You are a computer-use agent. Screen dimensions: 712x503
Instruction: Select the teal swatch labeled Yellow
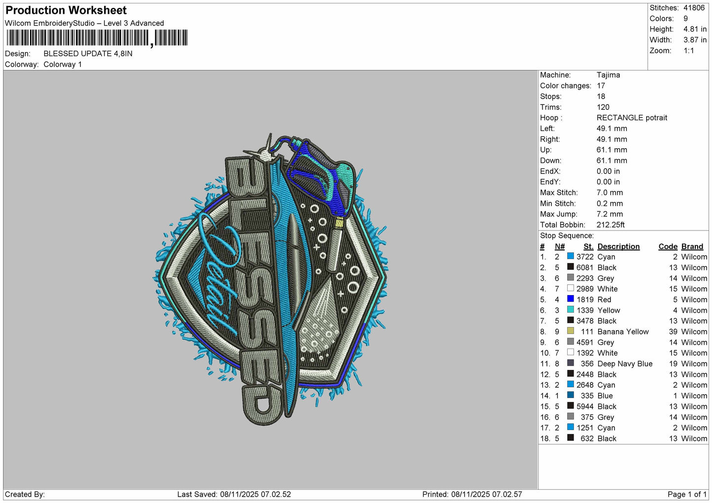tap(570, 310)
